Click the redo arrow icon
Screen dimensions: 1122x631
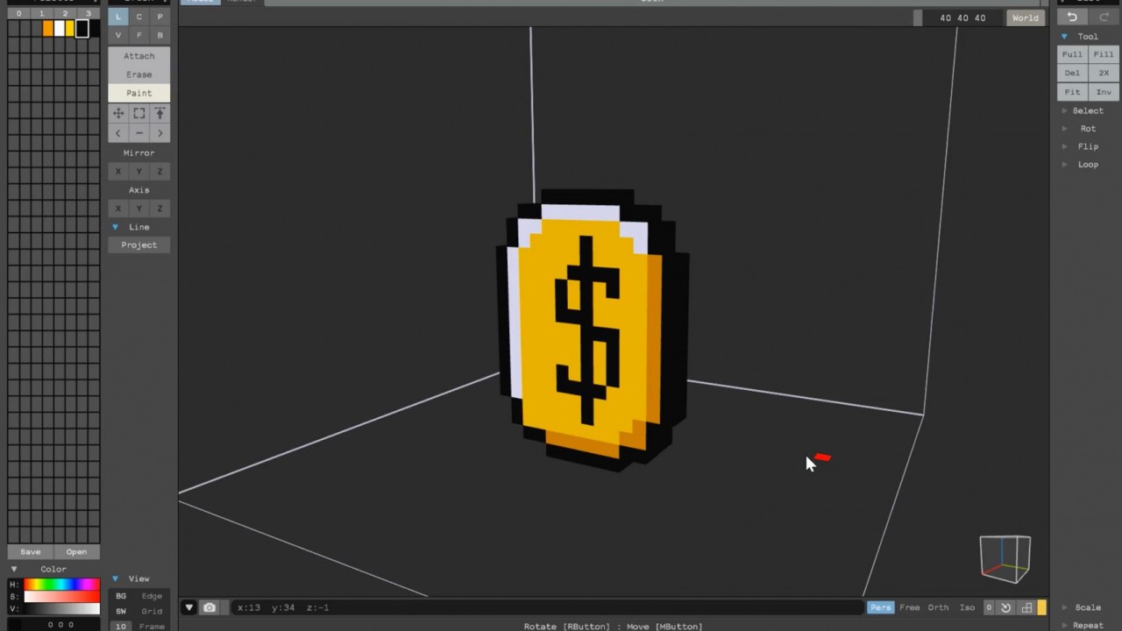click(1104, 18)
